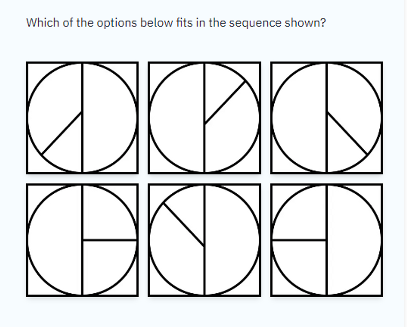This screenshot has width=407, height=327.
Task: Click the diagonal spoke in the top-left figure
Action: (62, 133)
